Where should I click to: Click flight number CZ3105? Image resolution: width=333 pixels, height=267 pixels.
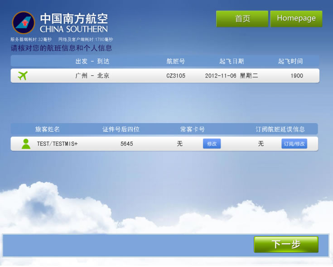(x=176, y=76)
